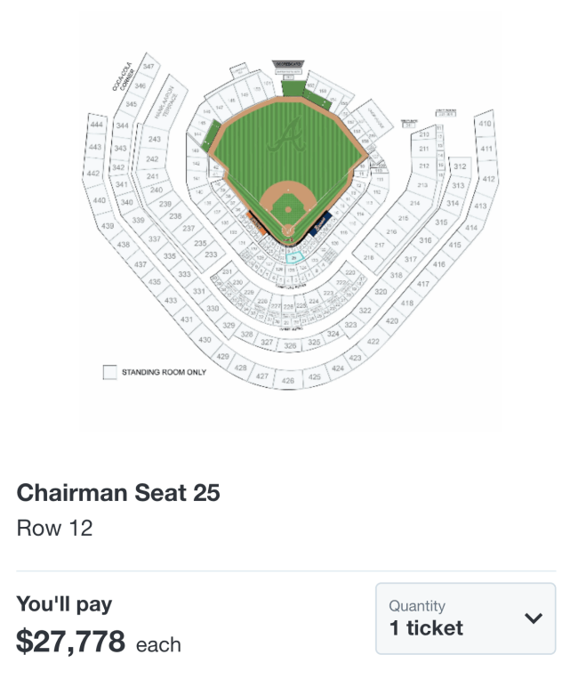Click the Standing Room Only legend box

109,372
